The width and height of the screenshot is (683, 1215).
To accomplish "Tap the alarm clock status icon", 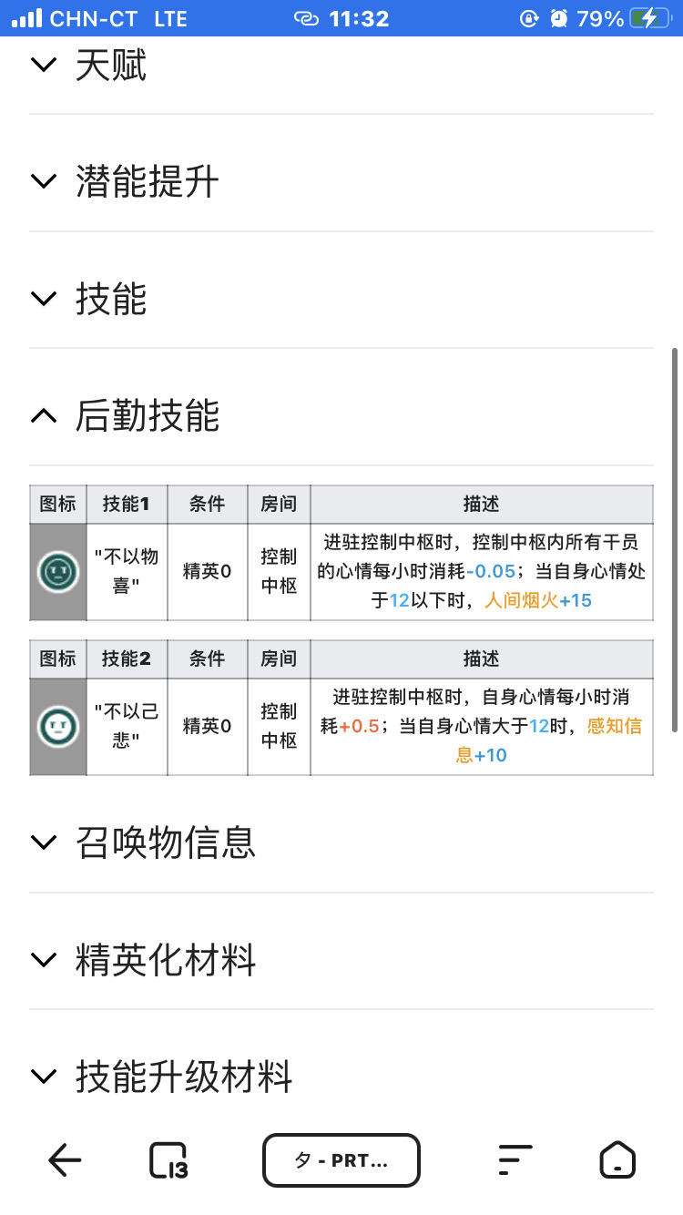I will 559,18.
